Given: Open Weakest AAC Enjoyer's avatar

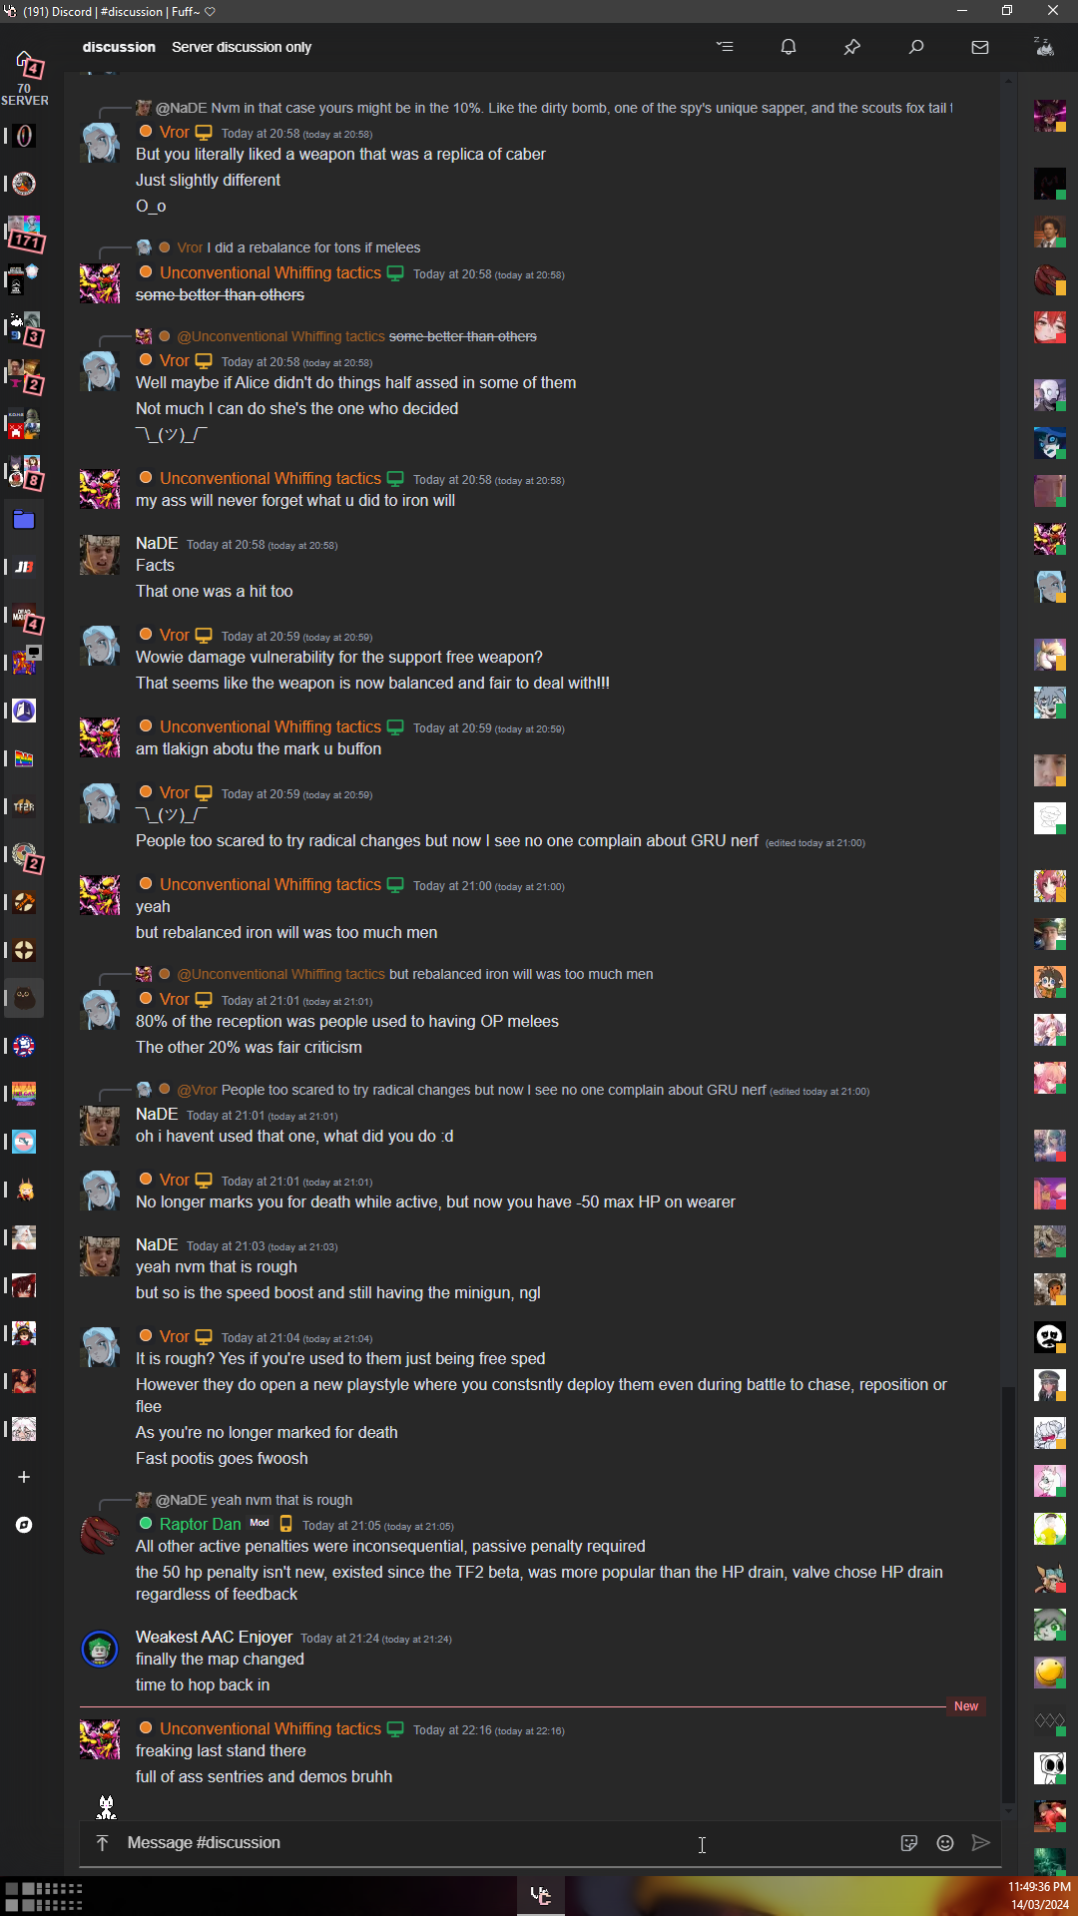Looking at the screenshot, I should pos(100,1649).
